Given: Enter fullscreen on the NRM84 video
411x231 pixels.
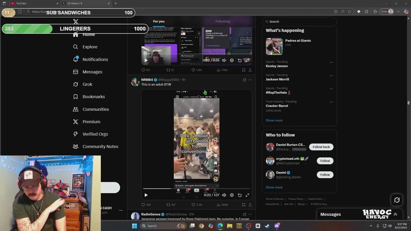Looking at the screenshot, I should (x=247, y=195).
